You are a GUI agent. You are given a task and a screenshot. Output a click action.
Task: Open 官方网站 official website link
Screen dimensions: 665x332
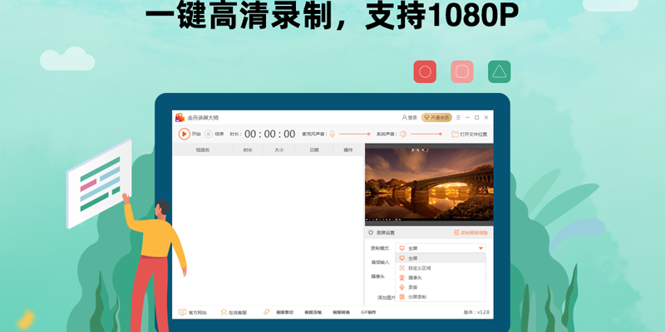195,313
